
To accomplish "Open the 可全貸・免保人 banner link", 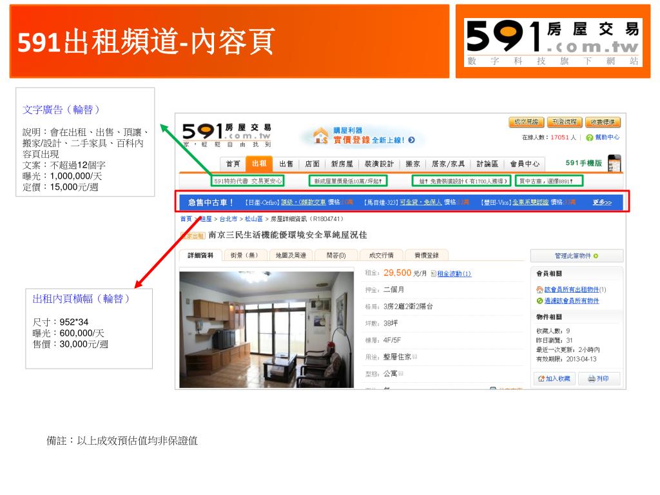I will click(x=420, y=202).
